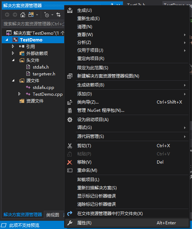Collapse the TestDemo project node
Image resolution: width=192 pixels, height=229 pixels.
(7, 40)
